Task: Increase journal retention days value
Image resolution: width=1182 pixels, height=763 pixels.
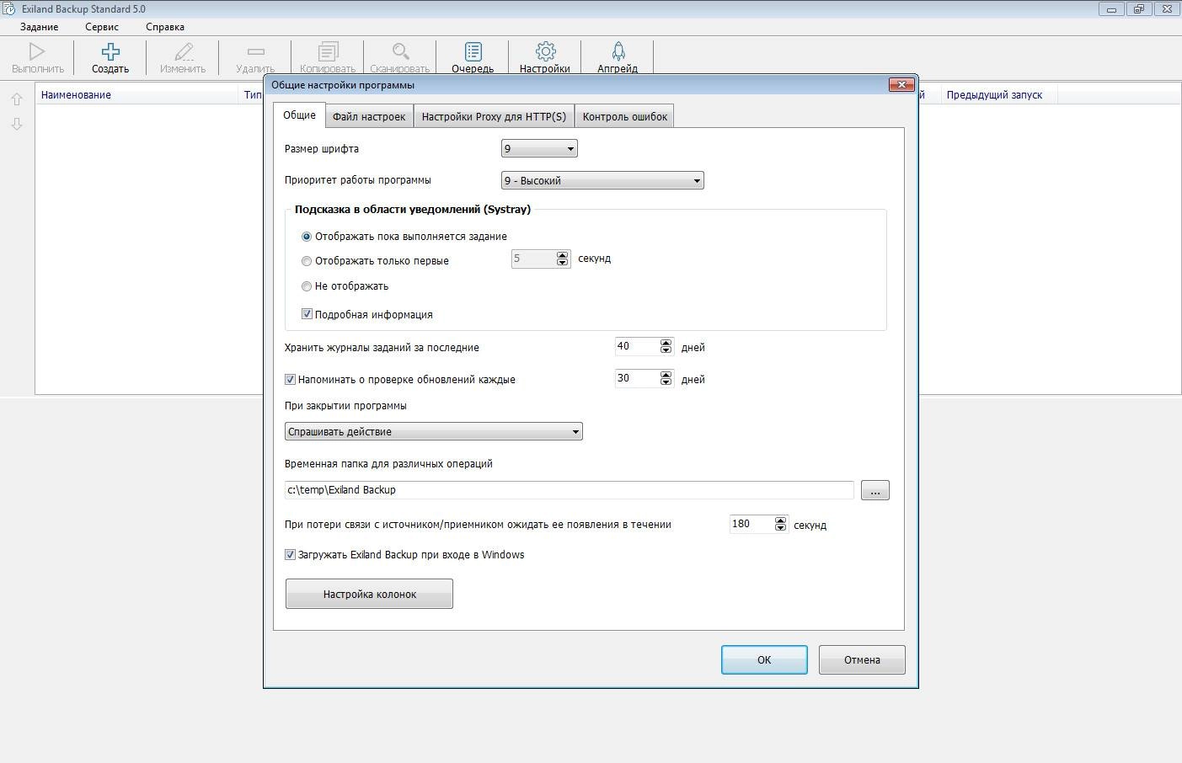Action: click(x=666, y=343)
